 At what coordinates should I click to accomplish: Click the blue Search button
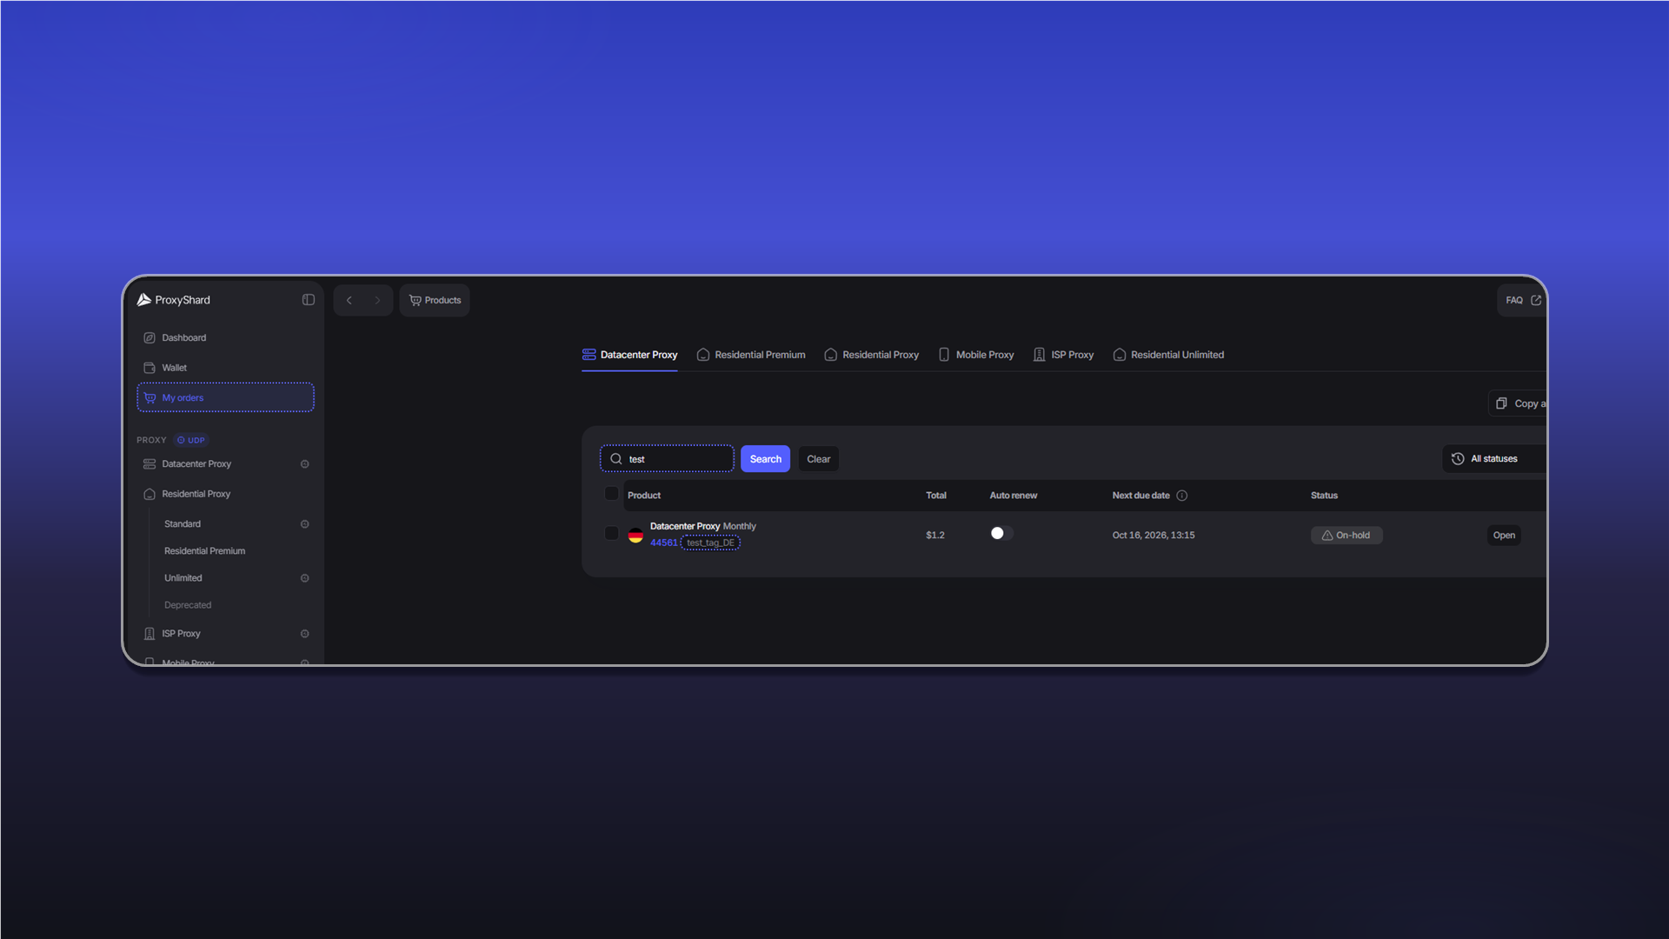coord(765,459)
